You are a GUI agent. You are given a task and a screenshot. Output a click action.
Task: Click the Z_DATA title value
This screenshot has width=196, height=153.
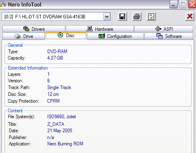click(56, 124)
